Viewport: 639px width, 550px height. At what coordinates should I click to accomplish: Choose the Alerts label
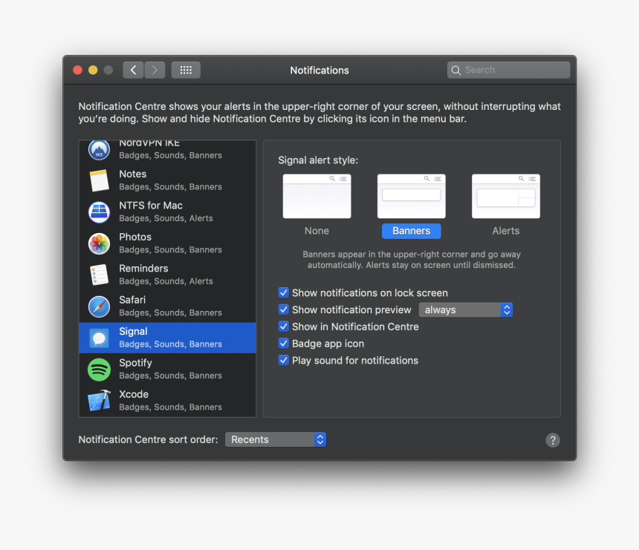click(506, 231)
